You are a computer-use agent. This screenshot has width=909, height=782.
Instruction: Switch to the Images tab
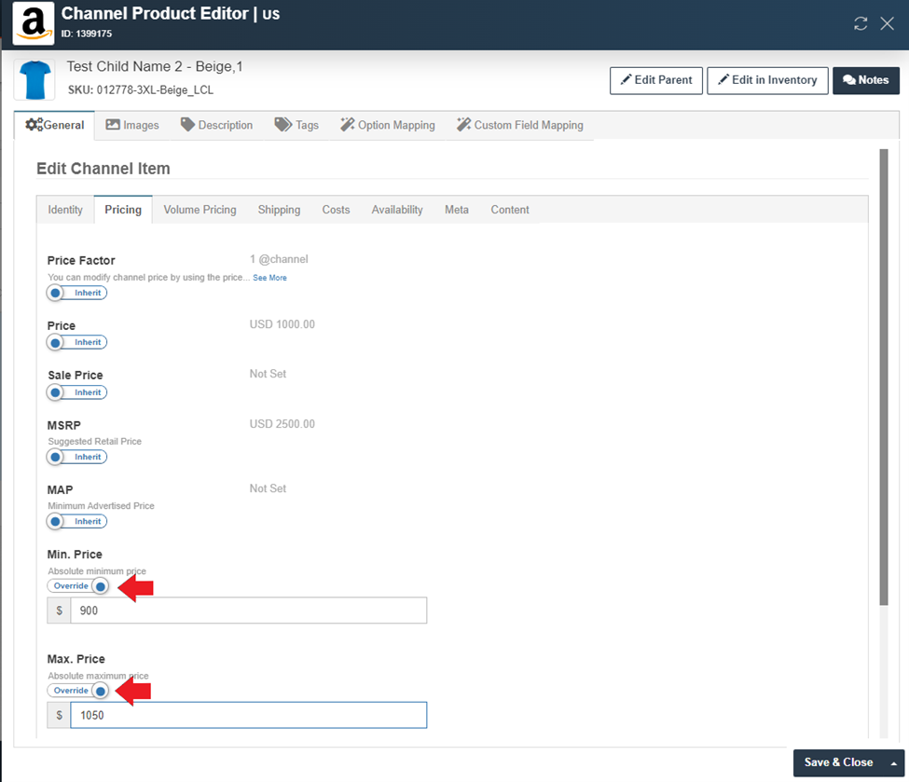(x=132, y=125)
